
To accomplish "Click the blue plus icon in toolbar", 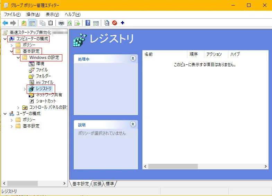I will coord(123,23).
